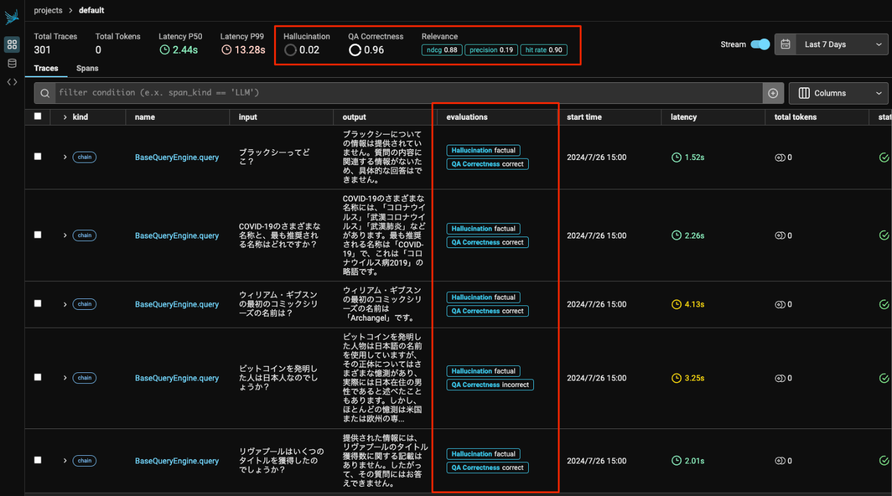Select the checkbox for the ビットコイン row
Image resolution: width=892 pixels, height=496 pixels.
coord(38,377)
